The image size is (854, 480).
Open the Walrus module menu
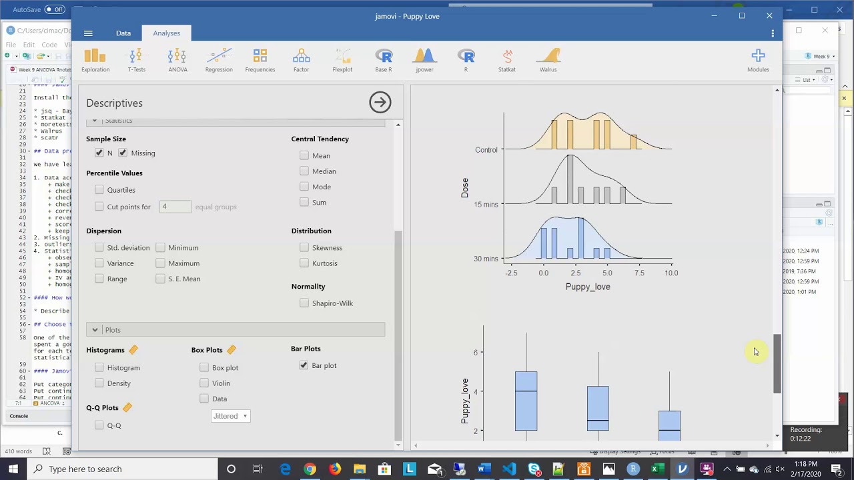click(x=548, y=60)
